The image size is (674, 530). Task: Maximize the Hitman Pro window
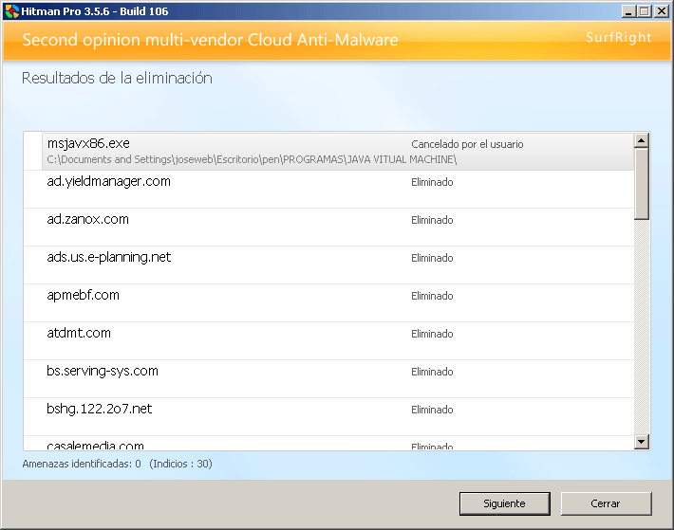click(645, 11)
